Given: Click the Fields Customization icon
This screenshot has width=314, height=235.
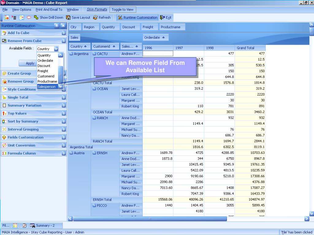Looking at the screenshot, I should 4,137.
